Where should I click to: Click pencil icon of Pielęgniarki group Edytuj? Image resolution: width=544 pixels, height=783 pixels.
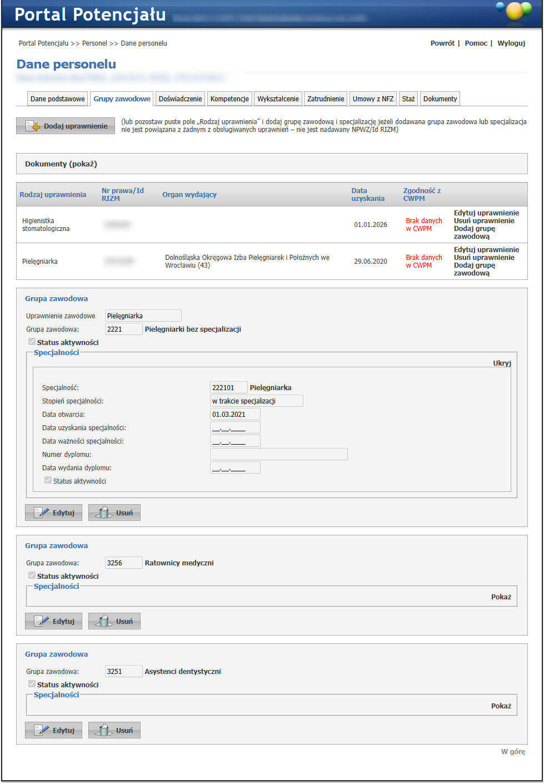pyautogui.click(x=42, y=513)
